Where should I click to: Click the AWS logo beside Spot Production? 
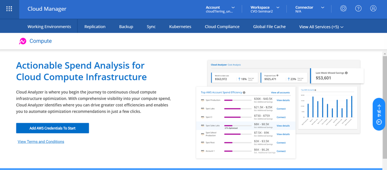[x=203, y=100]
